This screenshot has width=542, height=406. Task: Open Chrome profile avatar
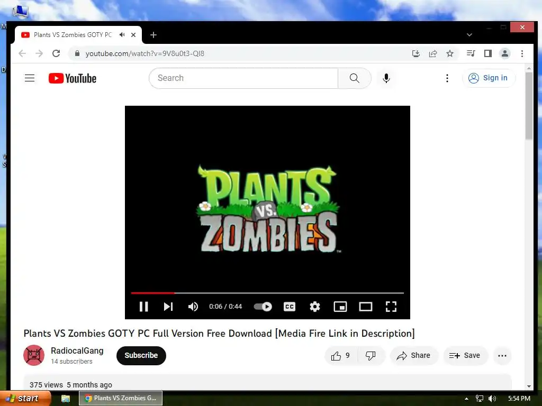[505, 53]
